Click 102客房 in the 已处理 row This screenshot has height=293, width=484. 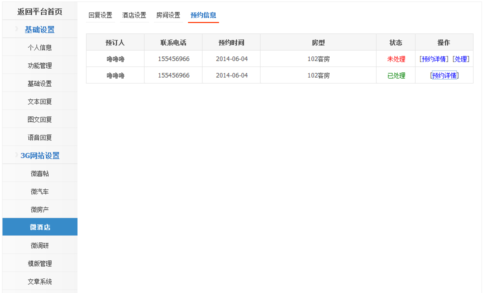click(x=318, y=75)
